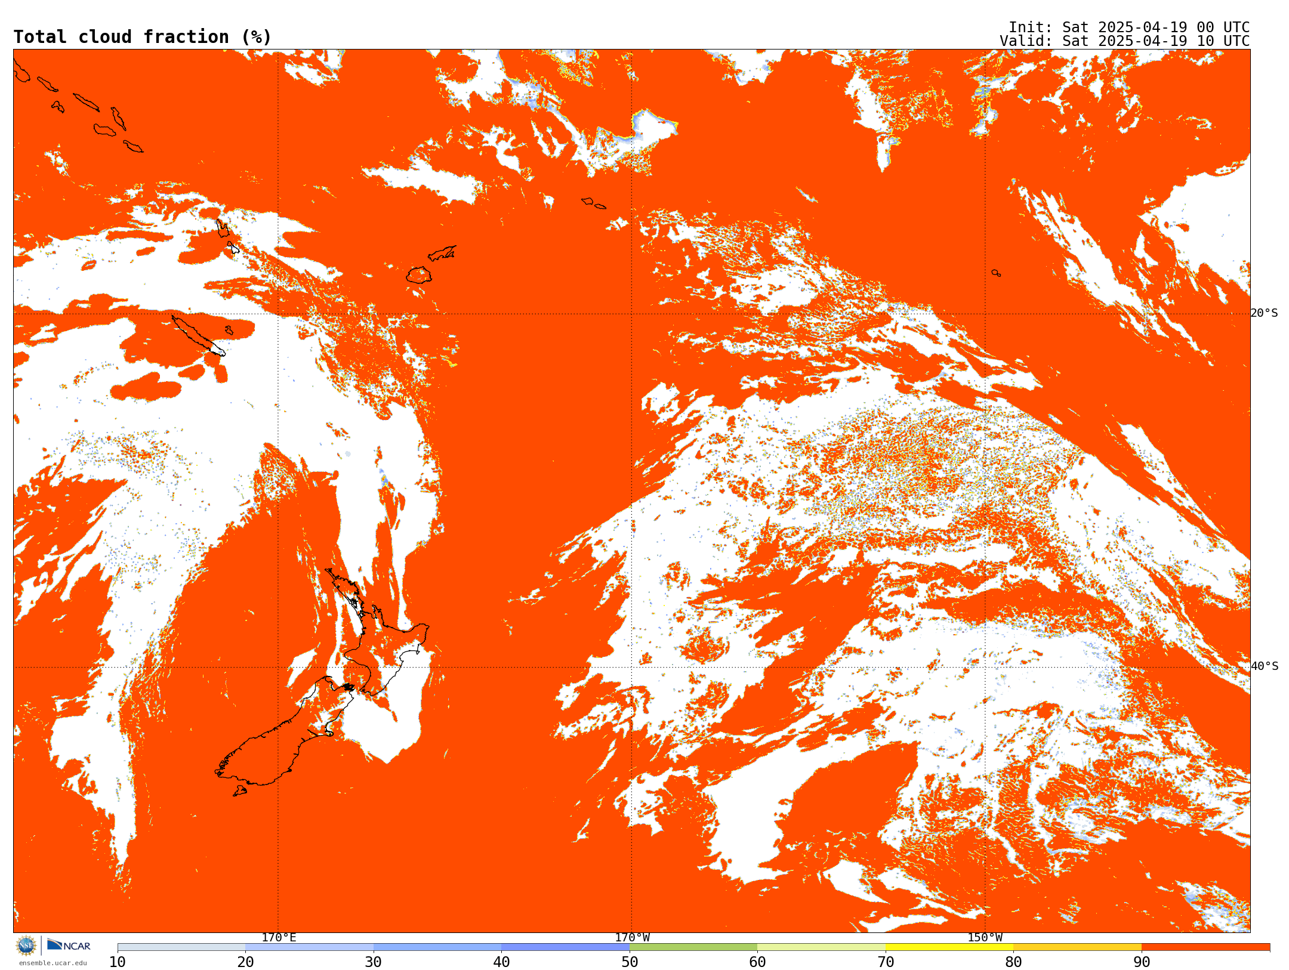Click the periwinkle 40-50 colorbar segment
This screenshot has height=970, width=1289.
point(565,947)
